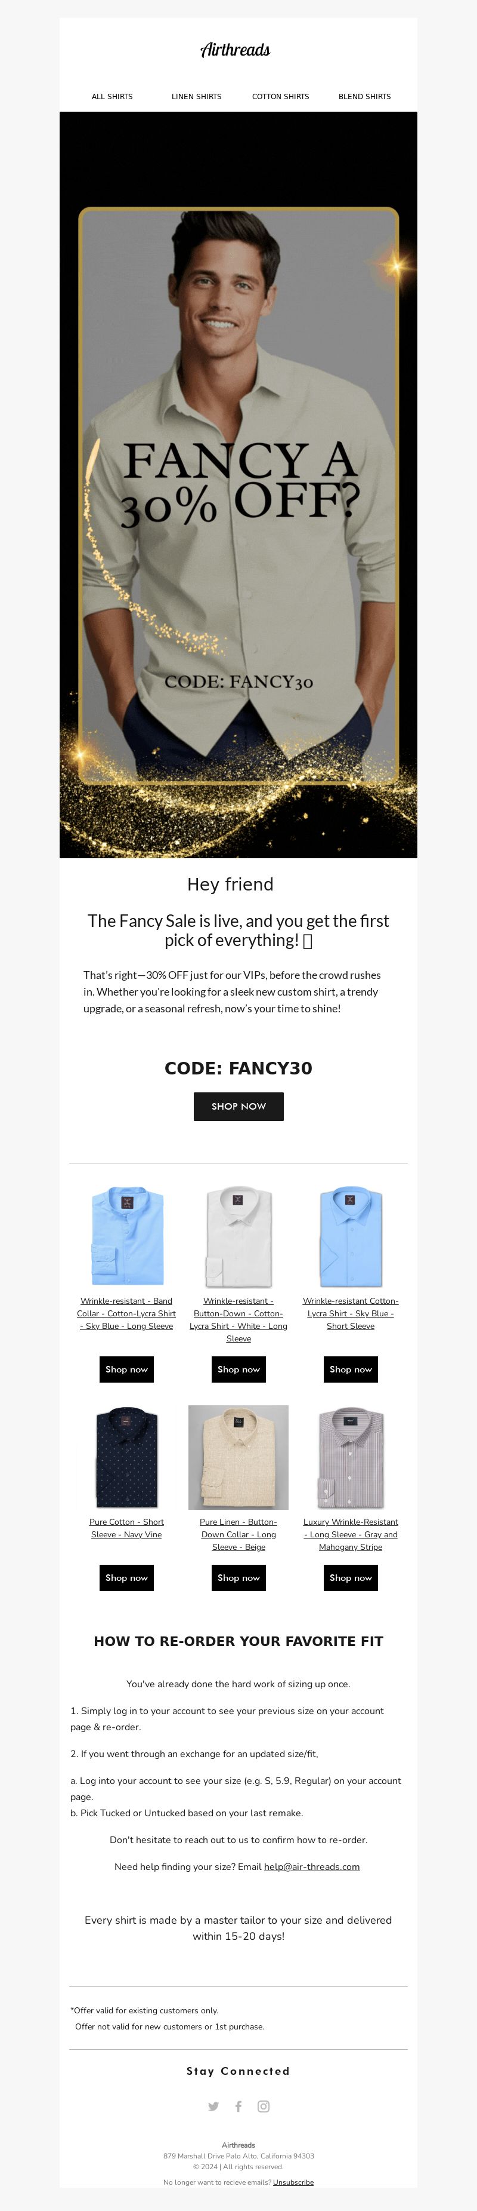Open the beige pure linen shirt image
The image size is (477, 2211).
coord(239,1457)
